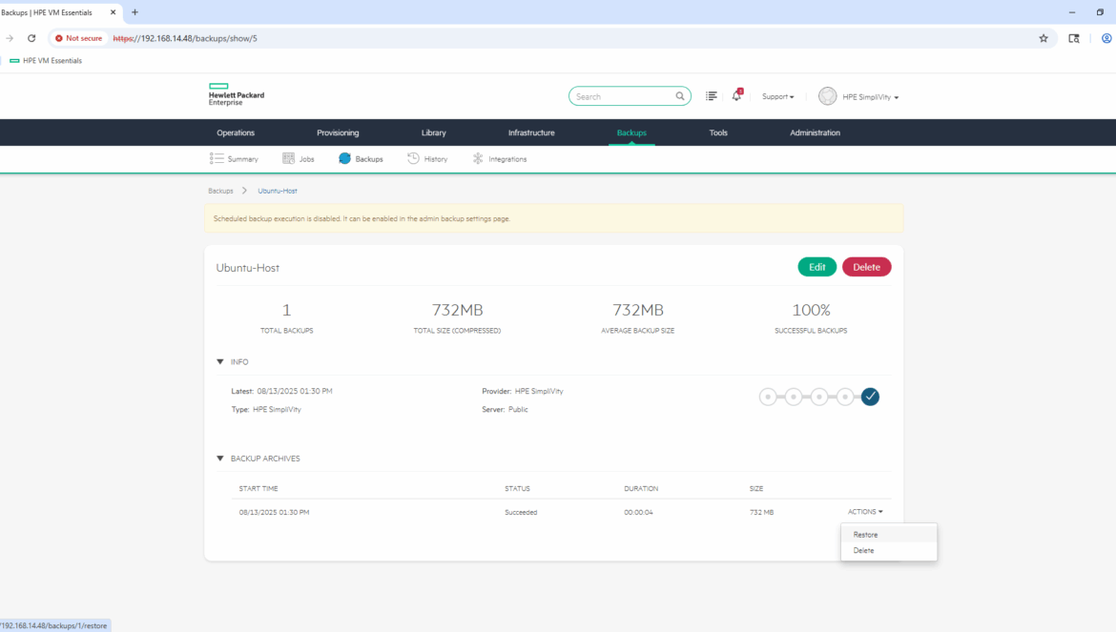Screen dimensions: 1116x632
Task: Reload the page with the refresh icon
Action: (31, 38)
